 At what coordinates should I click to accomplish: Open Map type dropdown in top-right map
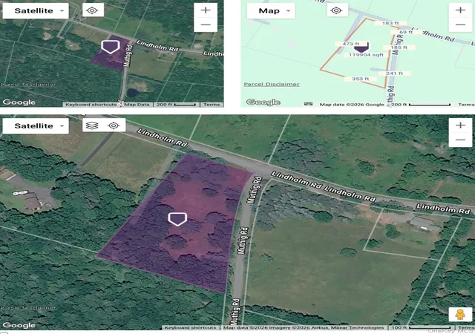pyautogui.click(x=271, y=11)
